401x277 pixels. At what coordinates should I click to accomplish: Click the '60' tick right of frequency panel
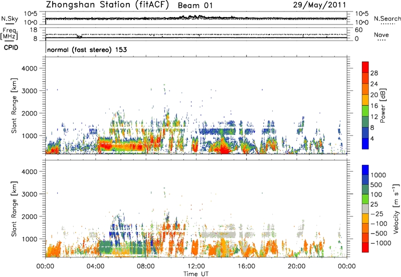[x=358, y=30]
